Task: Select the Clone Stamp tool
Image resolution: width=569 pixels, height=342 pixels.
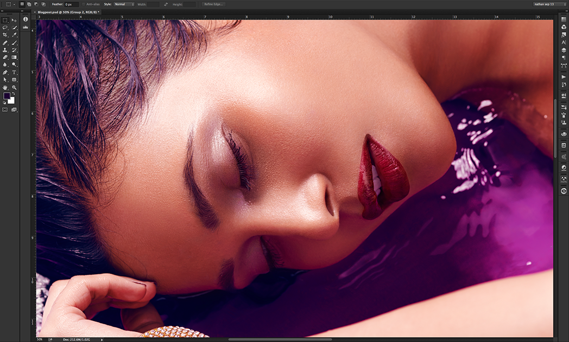Action: pyautogui.click(x=5, y=50)
